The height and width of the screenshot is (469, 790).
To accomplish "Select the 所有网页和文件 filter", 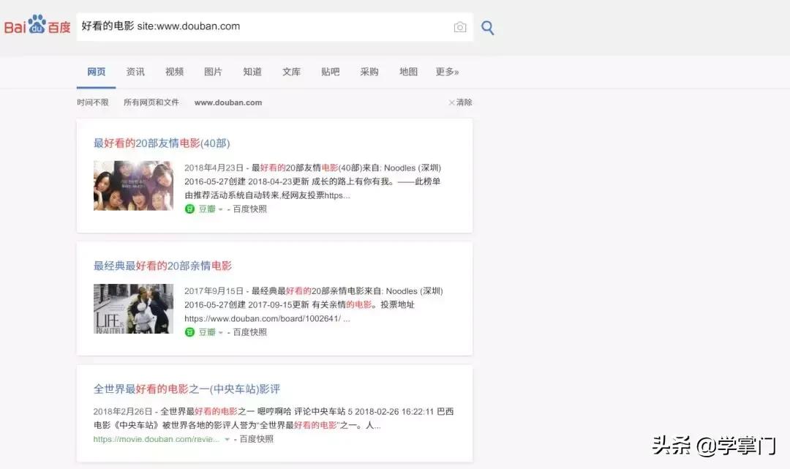I will [x=153, y=102].
